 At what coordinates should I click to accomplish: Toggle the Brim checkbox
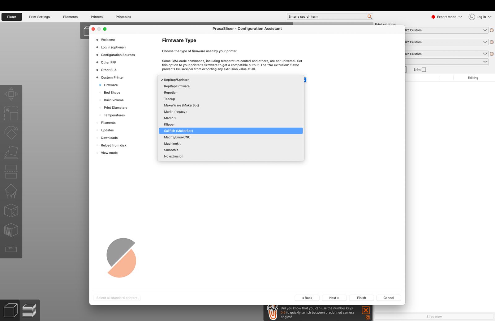pyautogui.click(x=424, y=70)
